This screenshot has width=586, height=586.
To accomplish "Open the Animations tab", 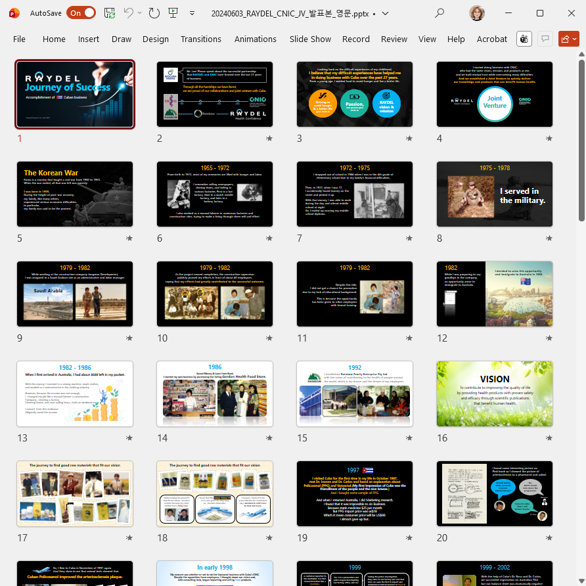I will pyautogui.click(x=256, y=39).
